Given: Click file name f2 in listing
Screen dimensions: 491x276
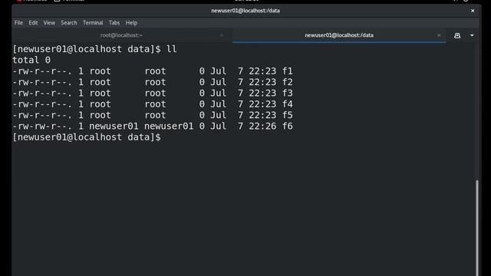Looking at the screenshot, I should pyautogui.click(x=288, y=82).
